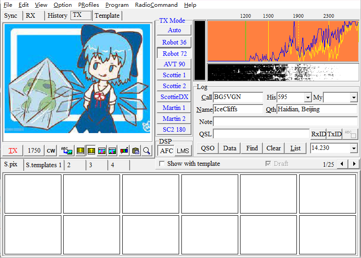Click the picture icon with double magenta arrow
The height and width of the screenshot is (258, 361).
pos(102,151)
